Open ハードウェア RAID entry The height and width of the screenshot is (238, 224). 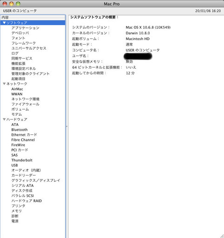pyautogui.click(x=26, y=201)
